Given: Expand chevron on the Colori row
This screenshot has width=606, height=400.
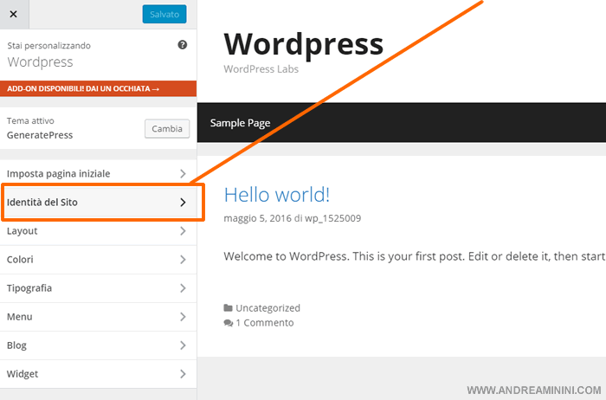Looking at the screenshot, I should pos(183,260).
